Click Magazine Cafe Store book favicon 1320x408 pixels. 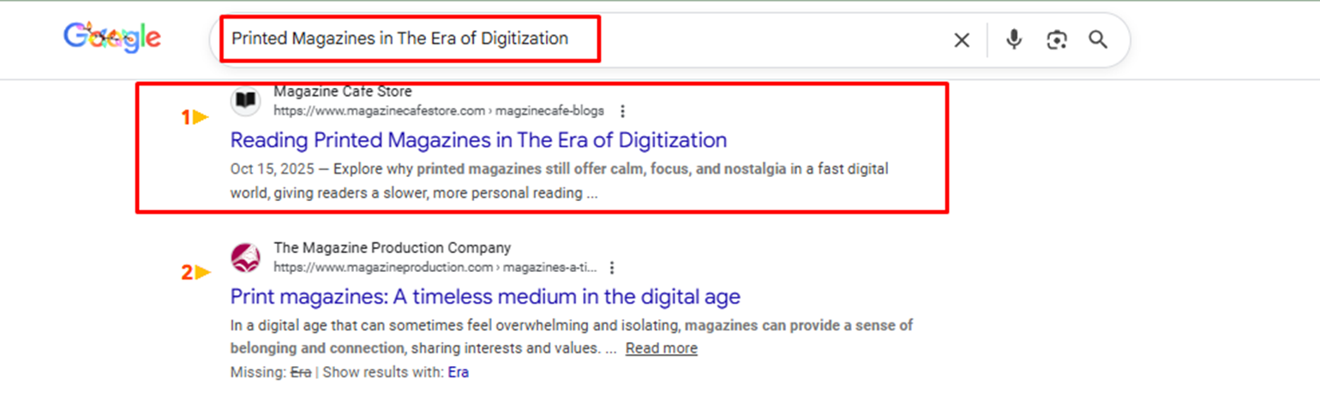pyautogui.click(x=246, y=102)
